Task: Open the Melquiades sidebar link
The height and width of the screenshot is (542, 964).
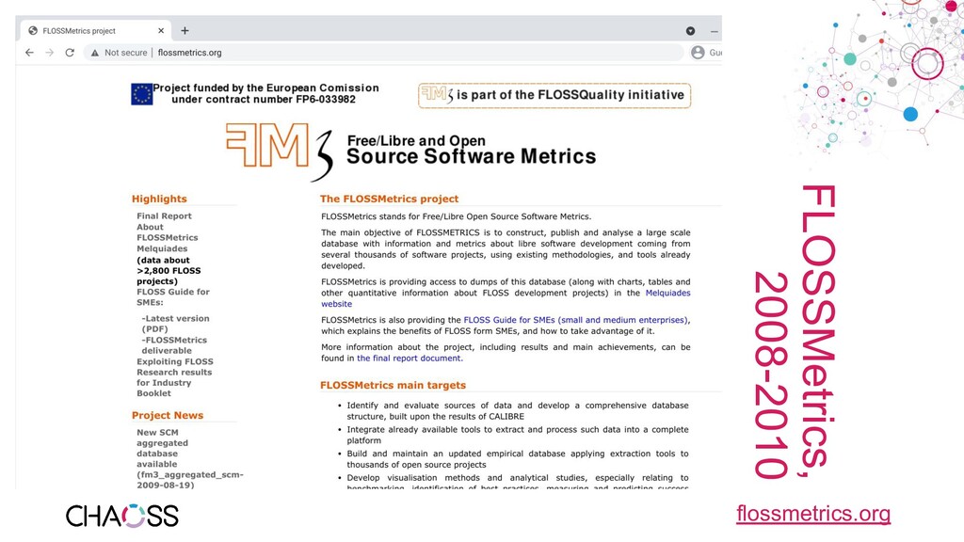Action: pos(162,248)
